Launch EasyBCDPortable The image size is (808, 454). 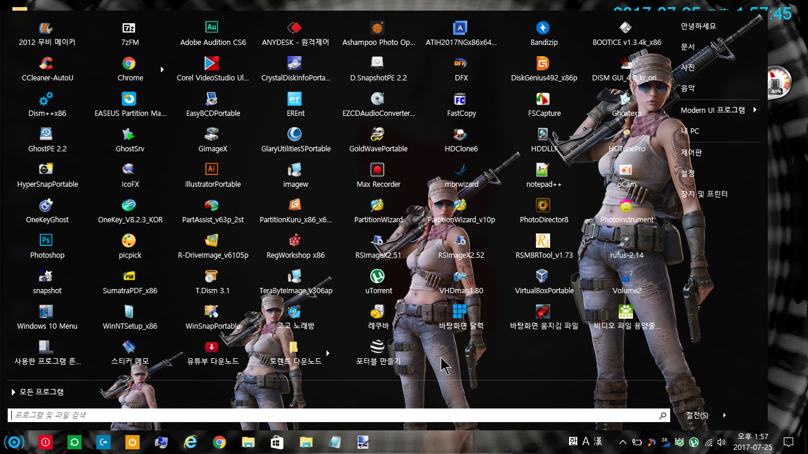[213, 105]
